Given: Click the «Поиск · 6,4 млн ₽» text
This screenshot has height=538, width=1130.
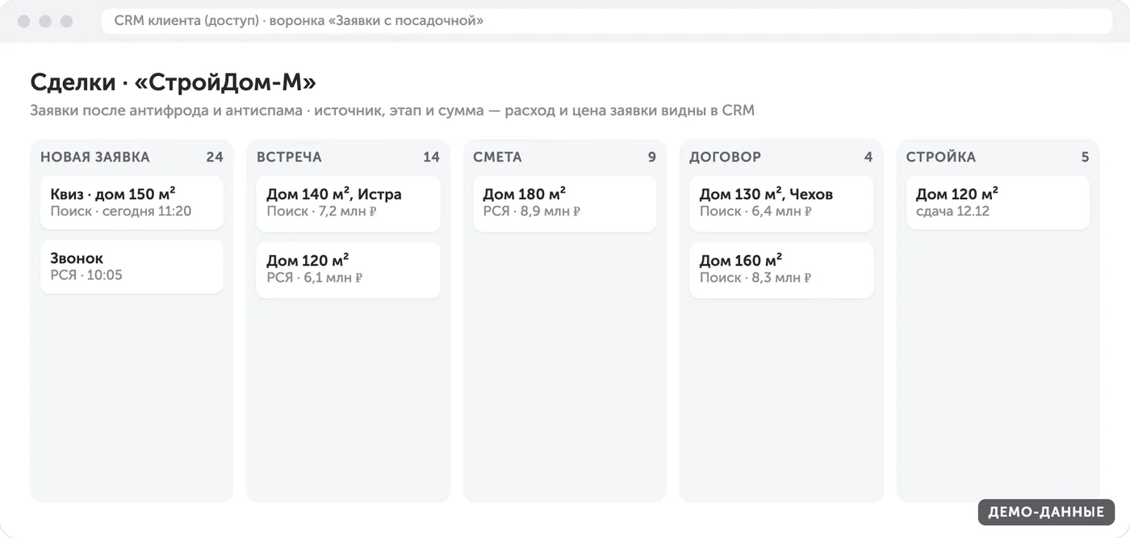Looking at the screenshot, I should (755, 212).
